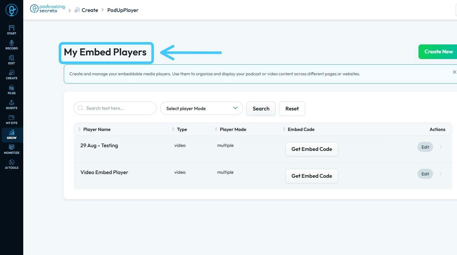The image size is (457, 255).
Task: Open the MY SITE sidebar section
Action: coord(12,119)
